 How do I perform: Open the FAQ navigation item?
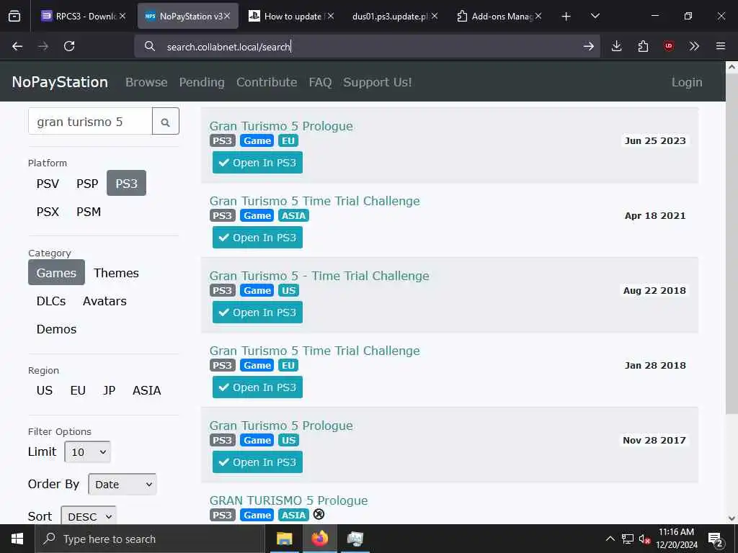(320, 82)
